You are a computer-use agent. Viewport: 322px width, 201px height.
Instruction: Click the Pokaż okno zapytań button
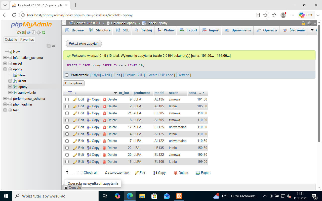(x=84, y=43)
